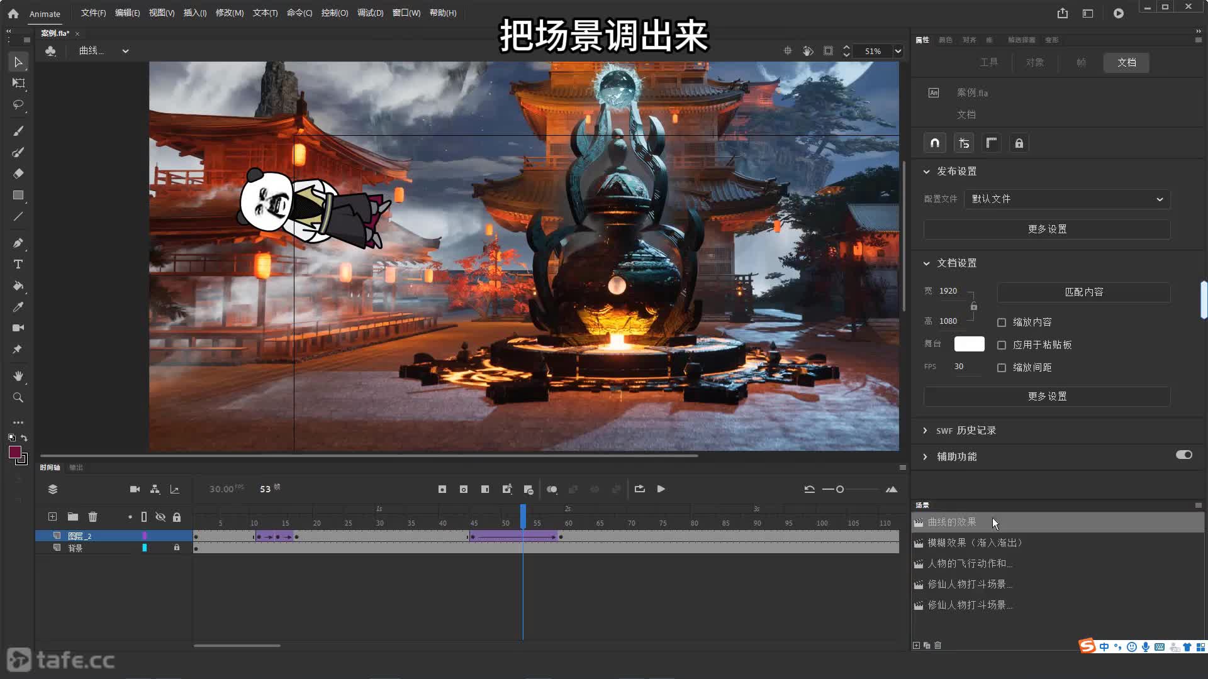Screen dimensions: 1208x679
Task: Click the Clip Content Outside Stage icon
Action: (x=828, y=51)
